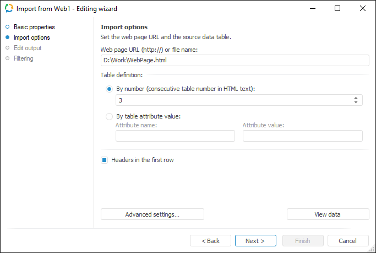Viewport: 376px width, 253px height.
Task: Select the Basic properties wizard step
Action: (34, 27)
